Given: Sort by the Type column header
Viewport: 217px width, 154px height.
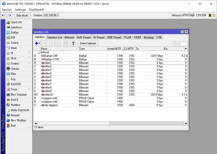Looking at the screenshot, I should (93, 49).
